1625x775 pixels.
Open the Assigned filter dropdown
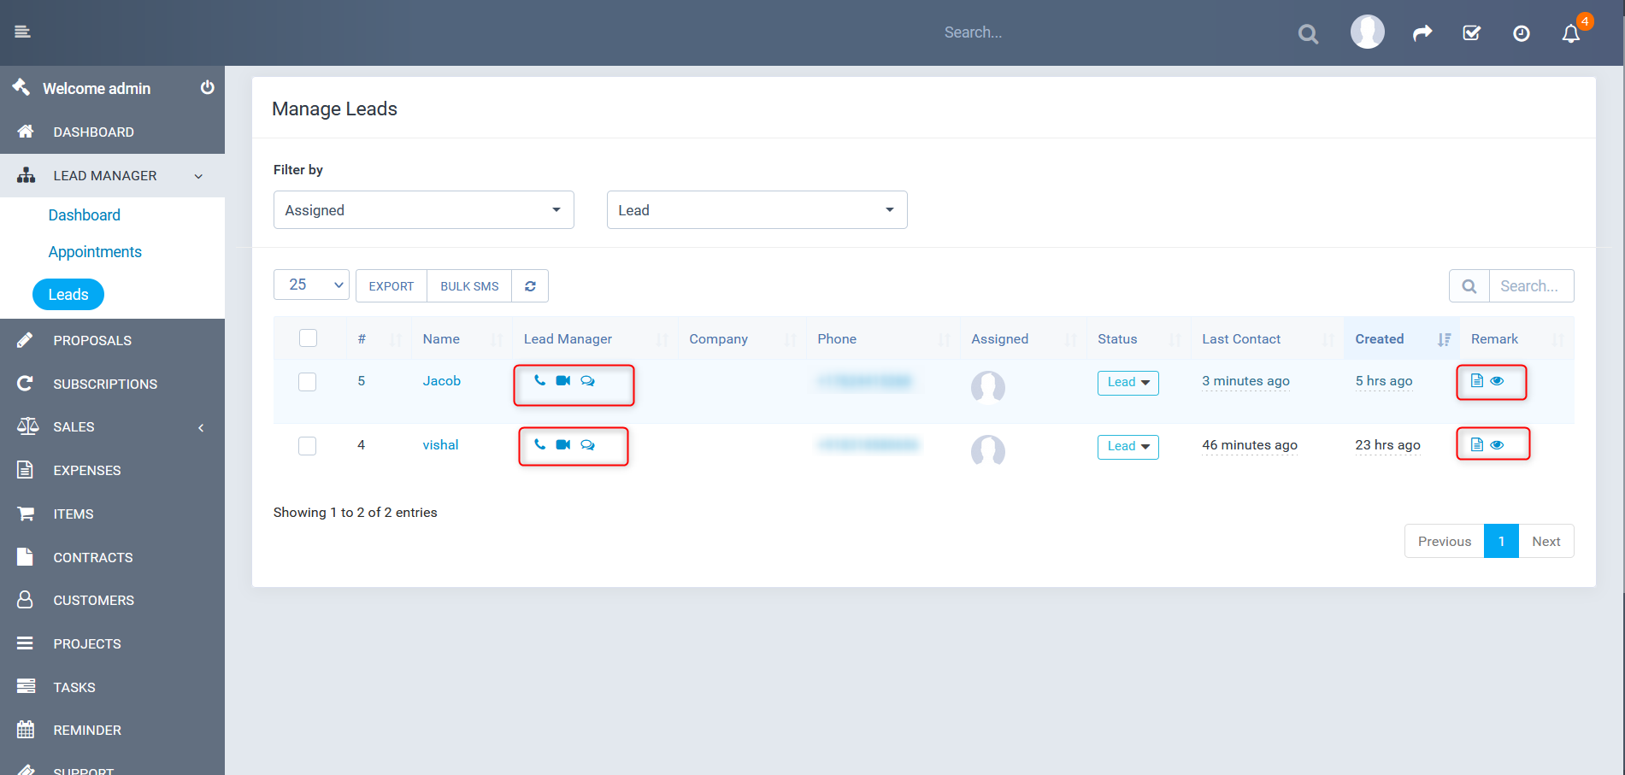423,209
